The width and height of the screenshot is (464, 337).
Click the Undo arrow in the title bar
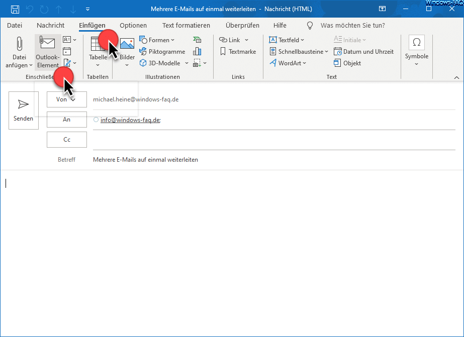(x=30, y=9)
